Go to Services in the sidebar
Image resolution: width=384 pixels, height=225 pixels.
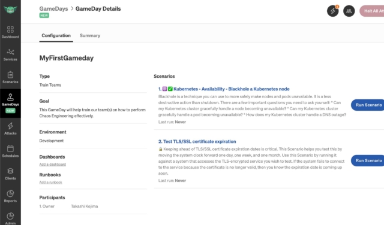point(10,55)
